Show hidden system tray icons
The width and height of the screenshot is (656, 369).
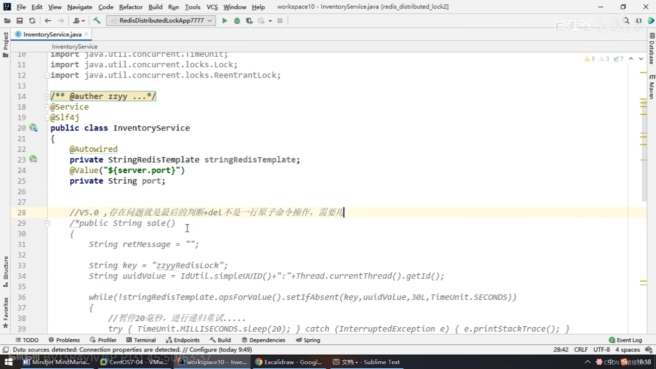(587, 362)
